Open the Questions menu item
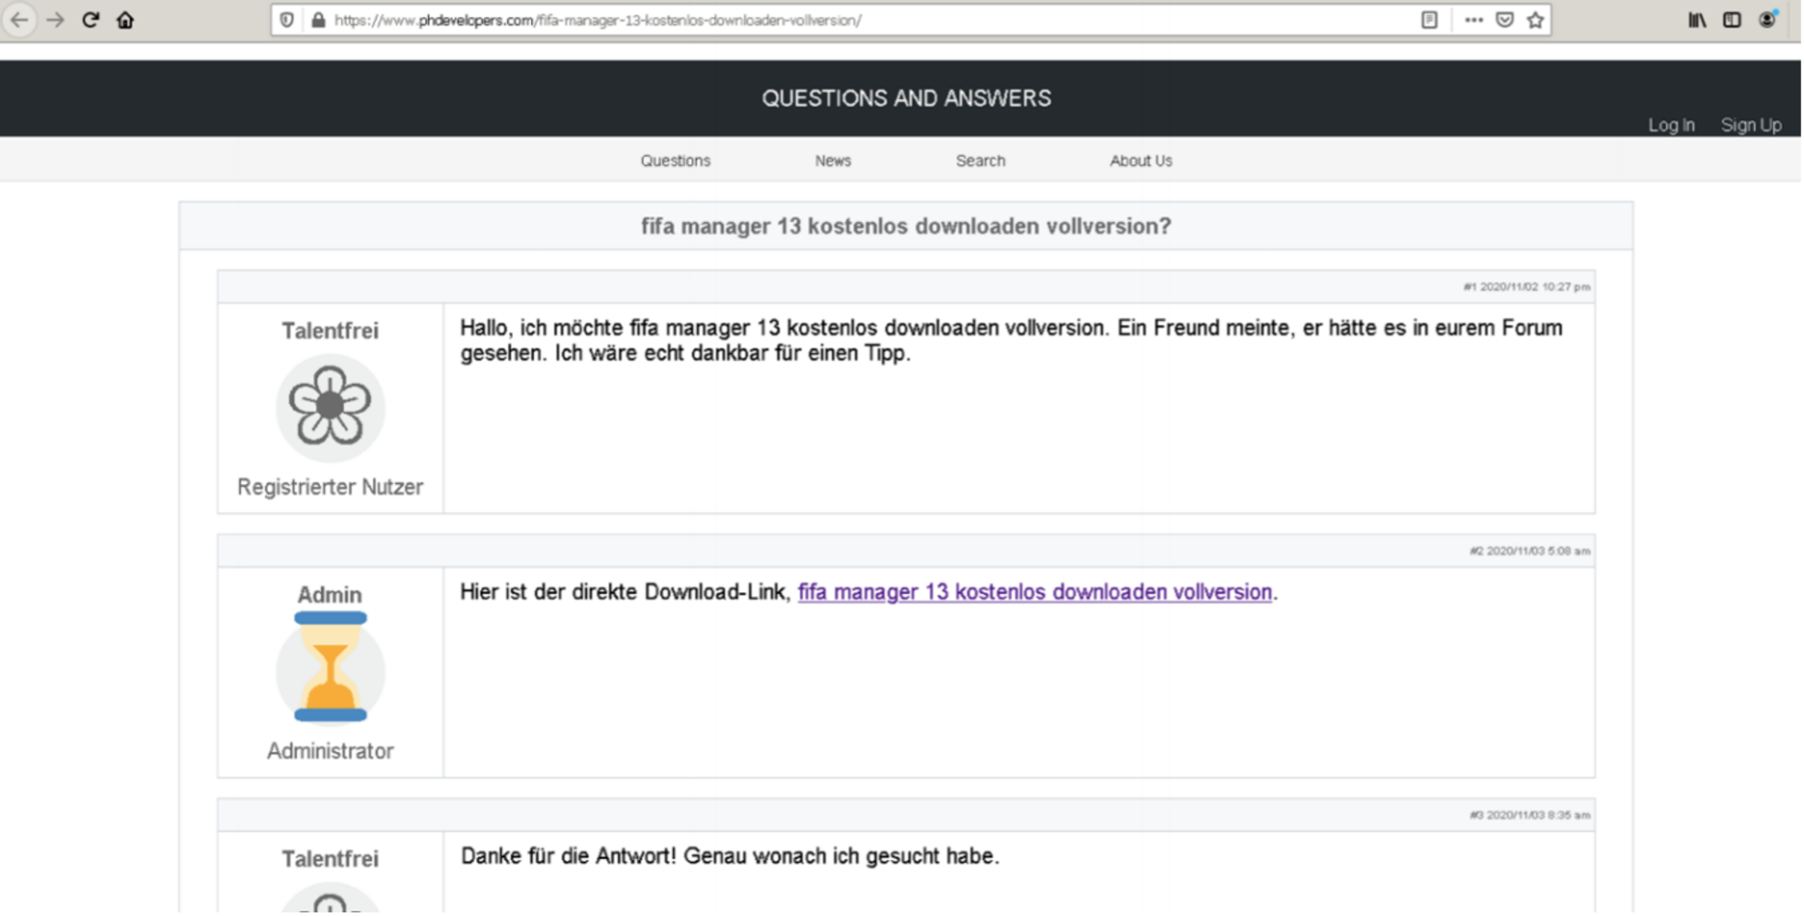 [x=675, y=160]
